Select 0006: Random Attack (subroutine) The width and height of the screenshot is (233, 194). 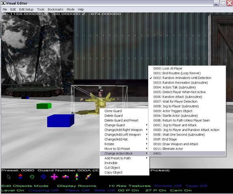187,97
